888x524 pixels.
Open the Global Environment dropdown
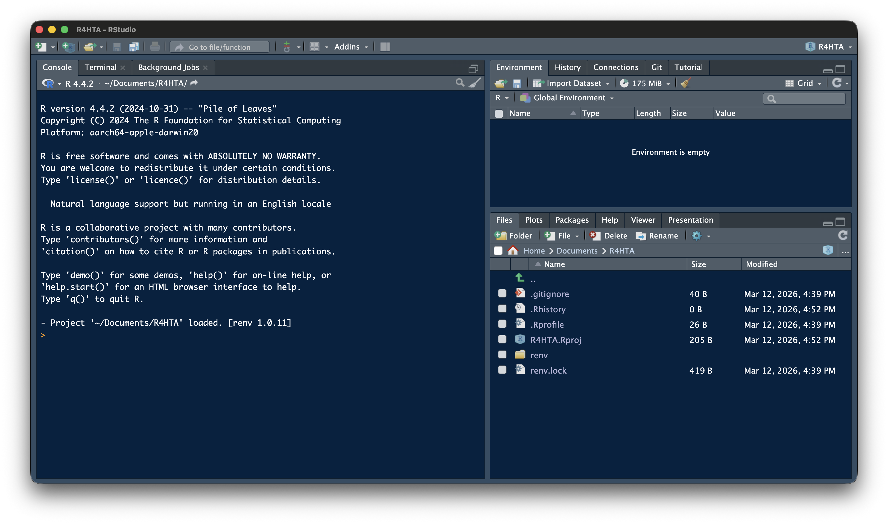pos(569,98)
